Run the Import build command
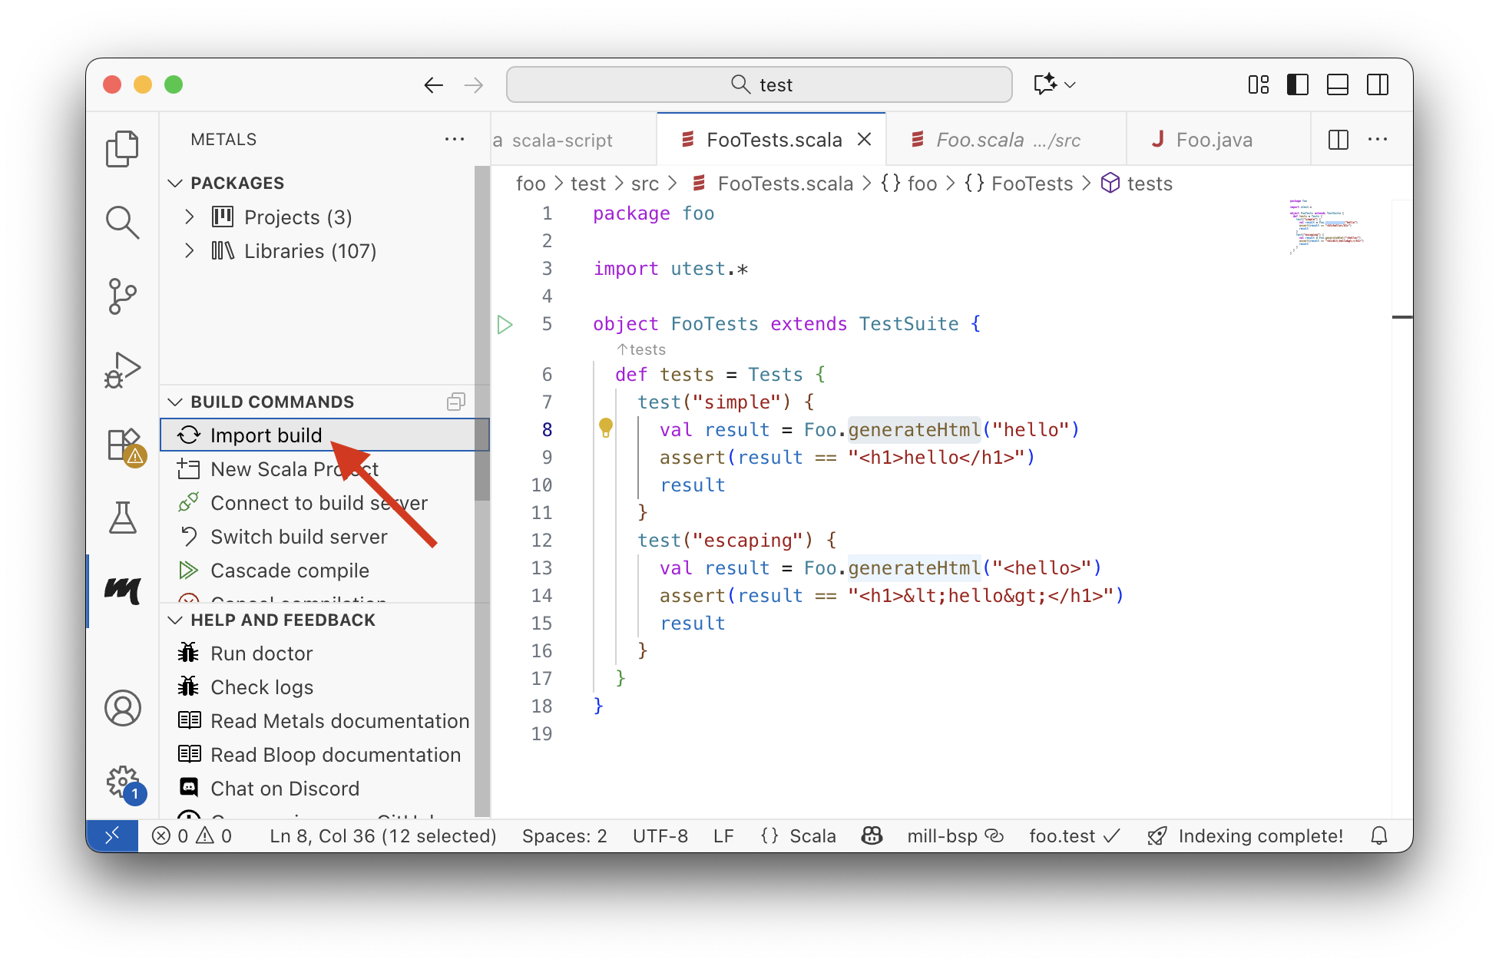The height and width of the screenshot is (966, 1499). (x=266, y=435)
